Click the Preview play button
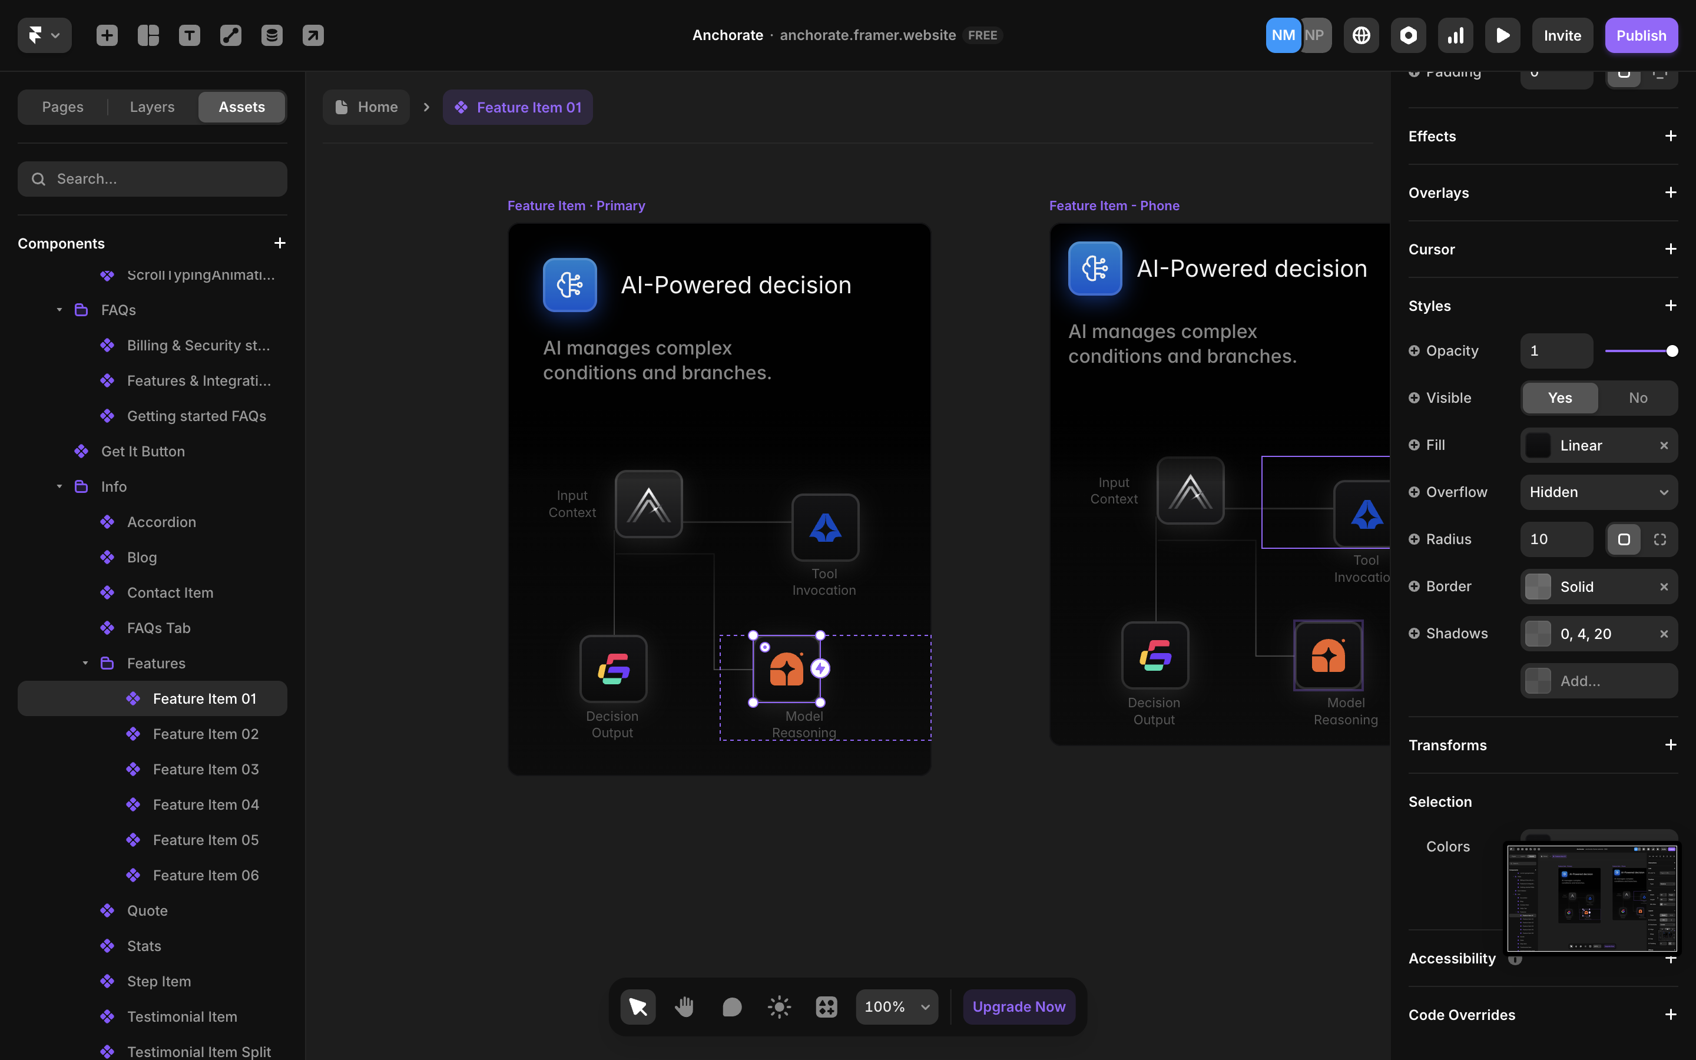1696x1060 pixels. pyautogui.click(x=1502, y=35)
